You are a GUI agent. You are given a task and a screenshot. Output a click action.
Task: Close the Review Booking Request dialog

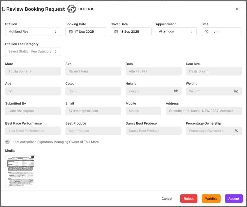[x=237, y=9]
